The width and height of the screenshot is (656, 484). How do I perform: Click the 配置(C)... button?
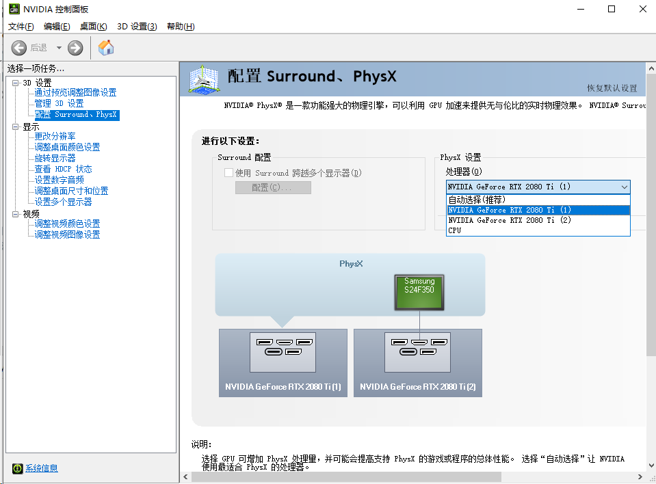click(x=273, y=188)
